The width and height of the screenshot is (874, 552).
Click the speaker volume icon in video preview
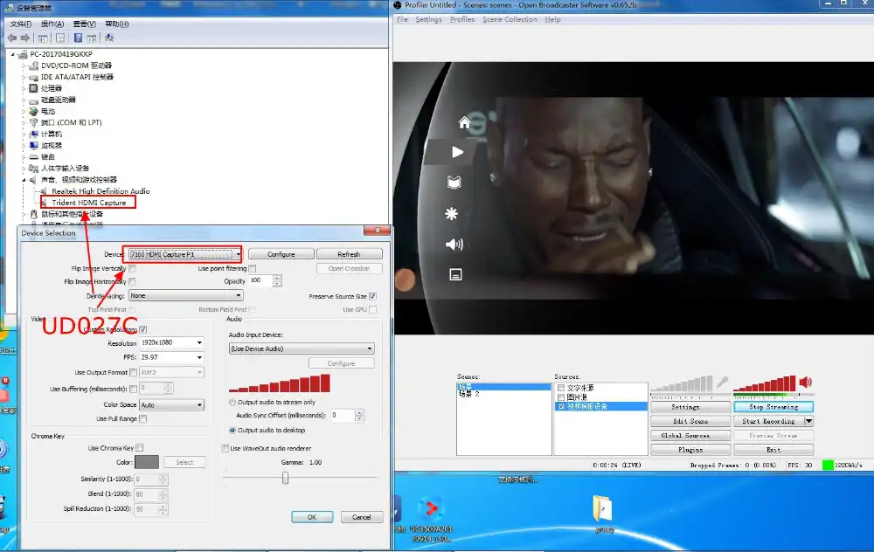point(454,244)
